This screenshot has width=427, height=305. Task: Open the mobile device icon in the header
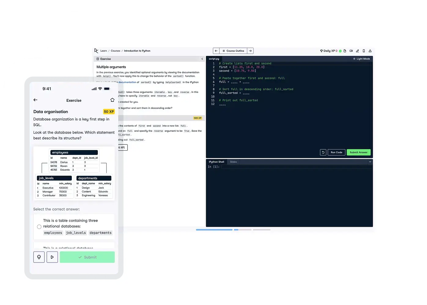coord(364,51)
